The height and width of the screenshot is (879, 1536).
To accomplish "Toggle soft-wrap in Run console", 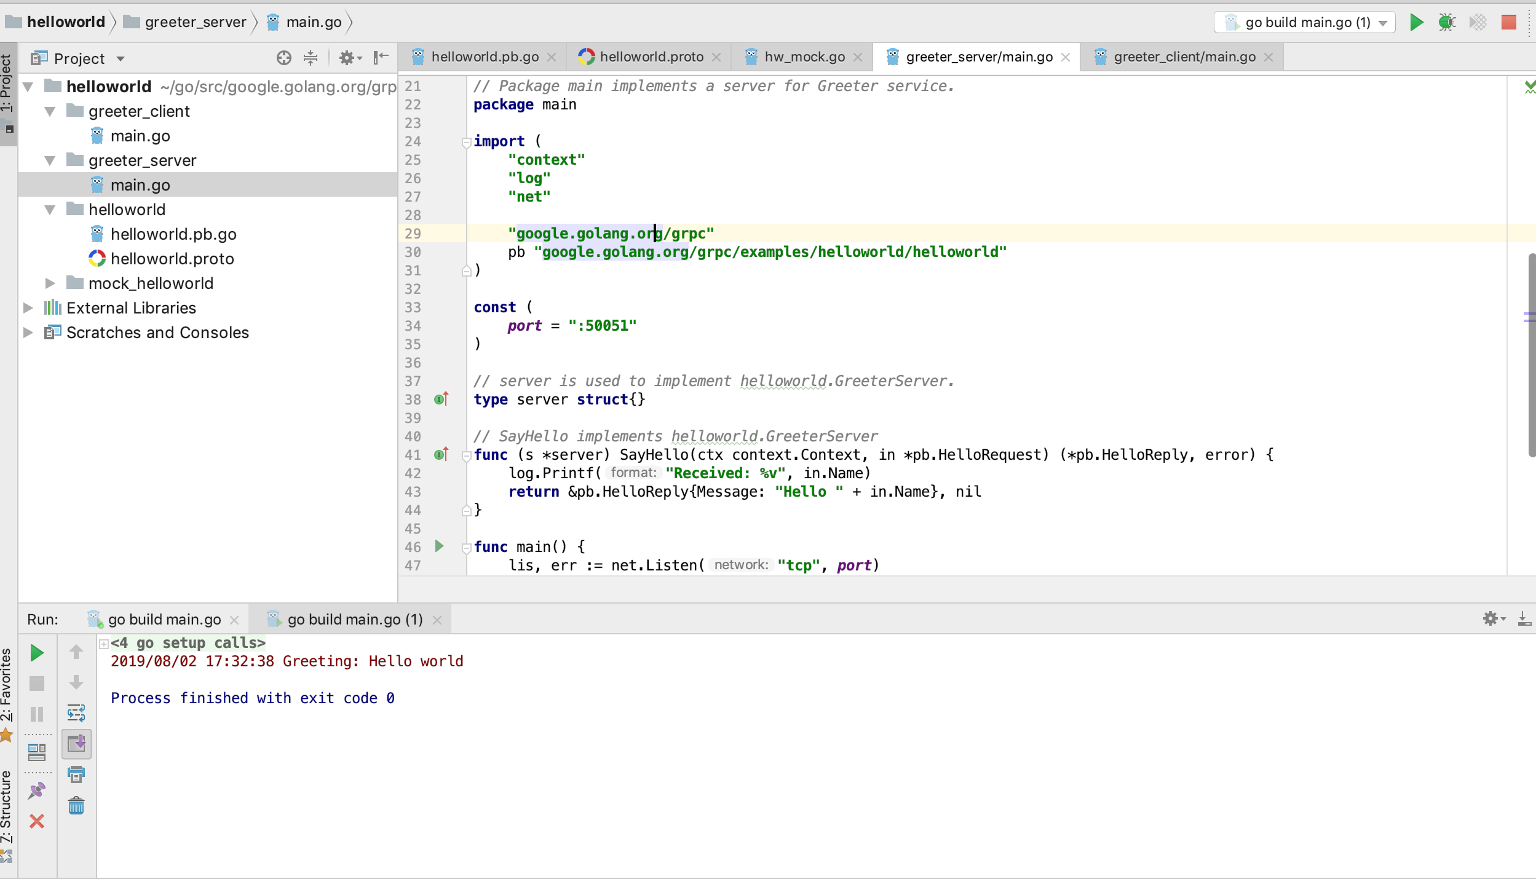I will pyautogui.click(x=76, y=713).
